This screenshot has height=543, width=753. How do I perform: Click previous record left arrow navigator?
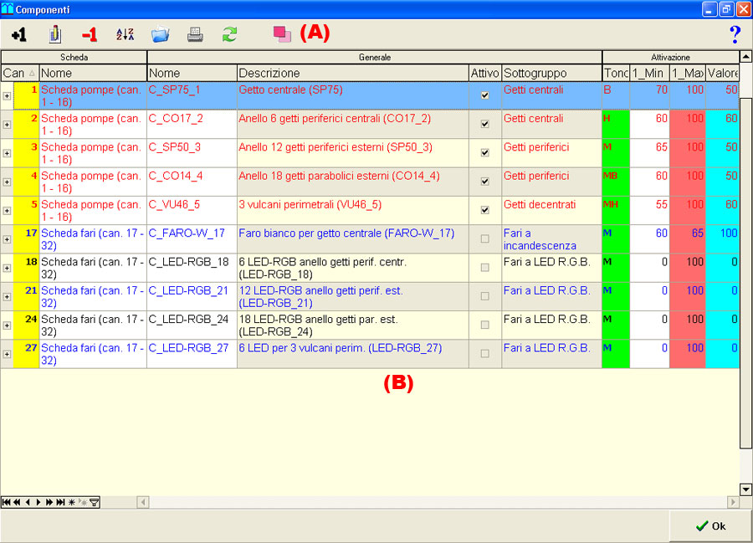point(28,502)
